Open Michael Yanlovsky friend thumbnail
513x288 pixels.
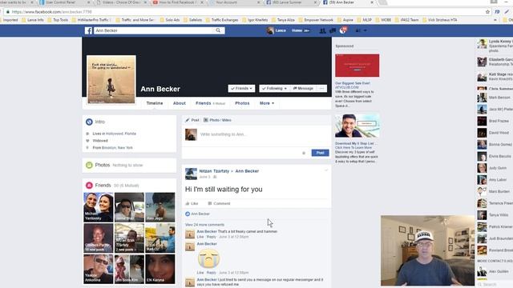pos(99,207)
